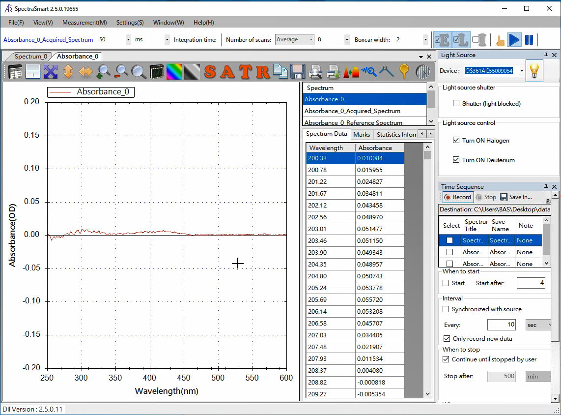The image size is (561, 415).
Task: Click the blue play button
Action: click(514, 40)
